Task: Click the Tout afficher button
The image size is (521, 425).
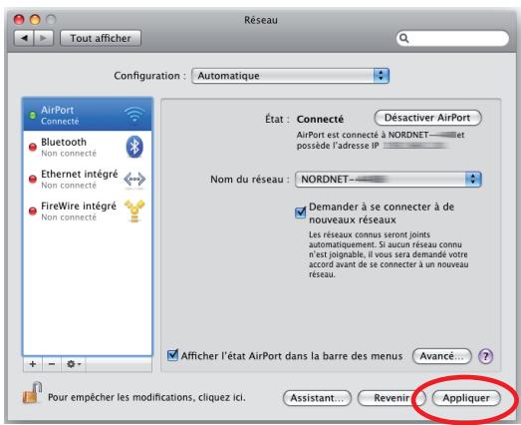Action: (101, 38)
